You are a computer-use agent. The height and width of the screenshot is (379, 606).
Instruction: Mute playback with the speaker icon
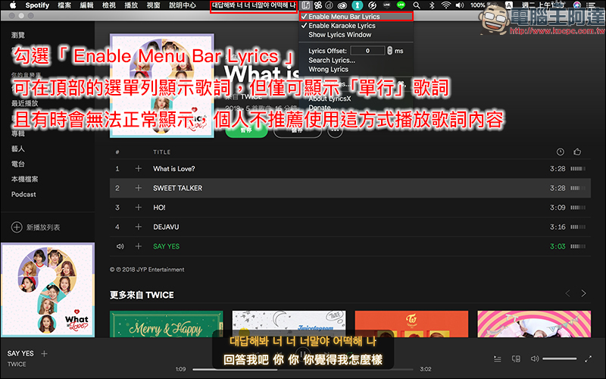[x=534, y=359]
